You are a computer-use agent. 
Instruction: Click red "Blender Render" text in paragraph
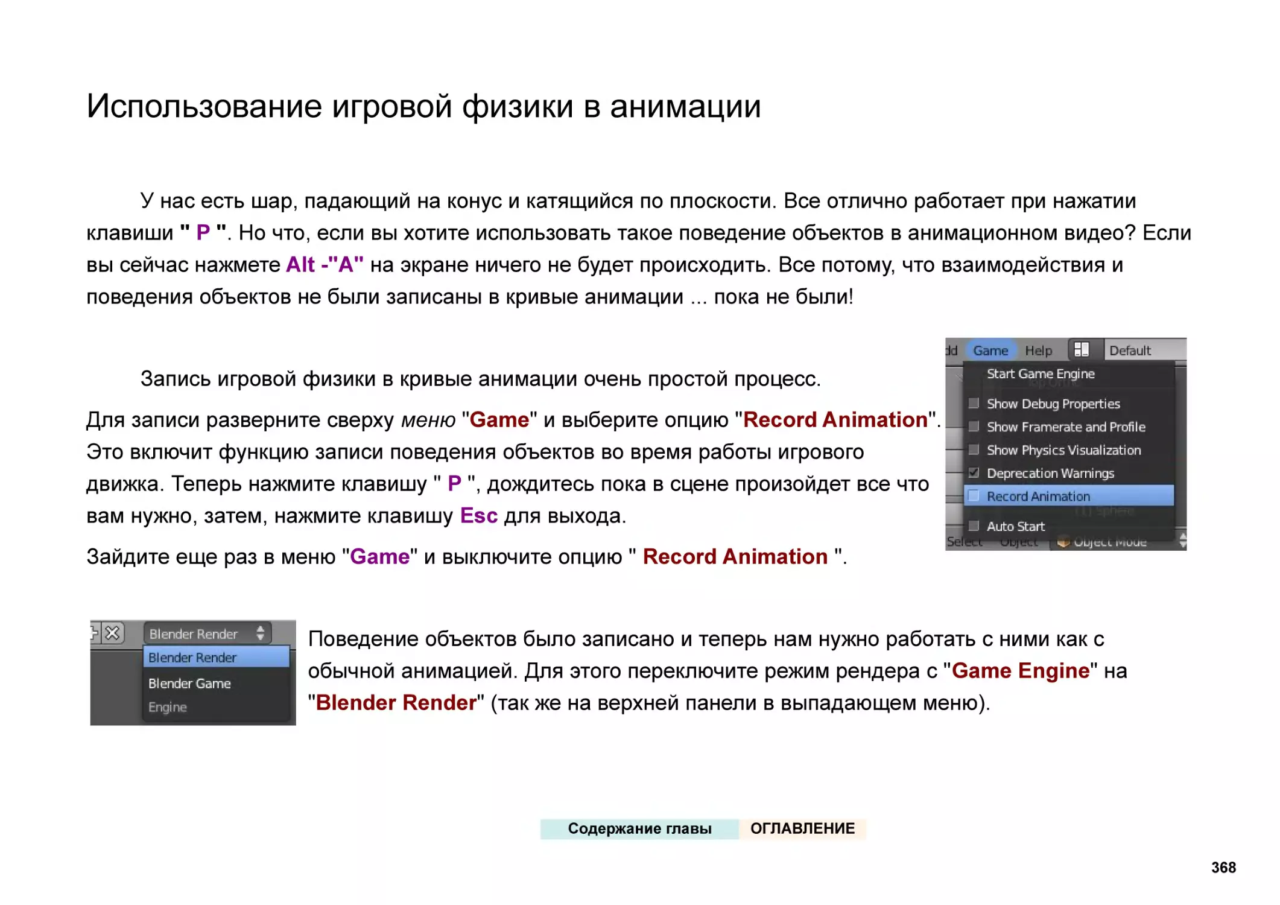point(396,703)
